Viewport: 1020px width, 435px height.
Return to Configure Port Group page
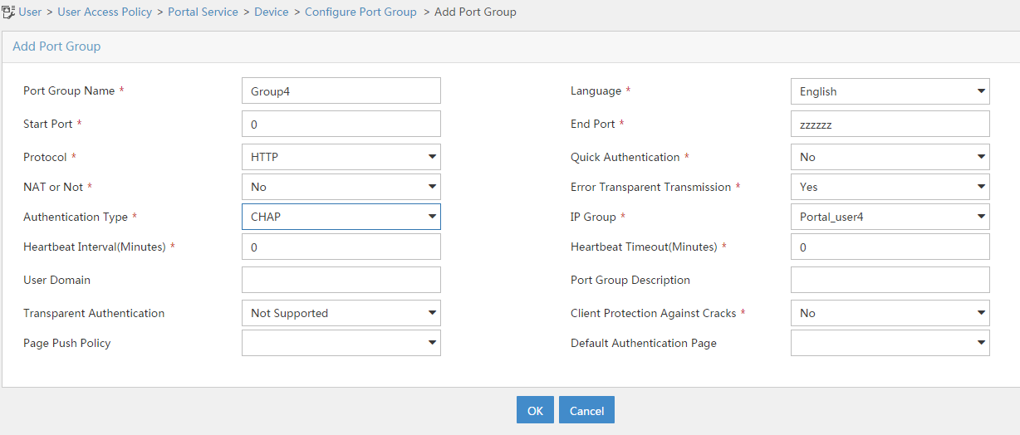click(x=360, y=12)
